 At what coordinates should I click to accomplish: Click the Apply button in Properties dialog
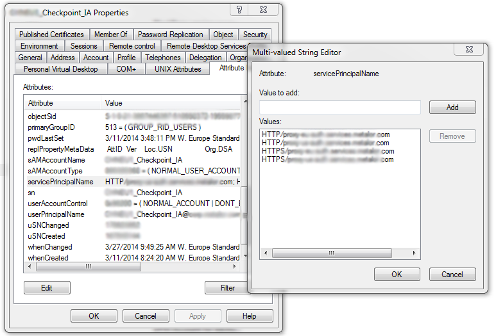[x=198, y=316]
